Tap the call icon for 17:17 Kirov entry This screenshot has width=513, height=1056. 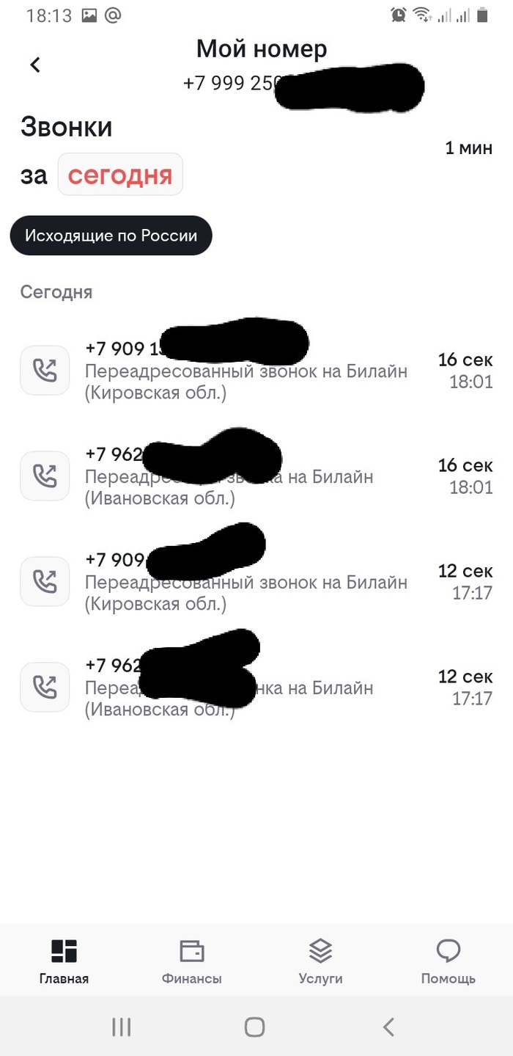[45, 581]
